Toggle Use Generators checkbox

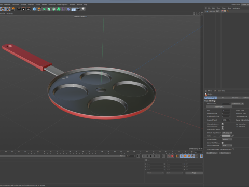(223, 127)
